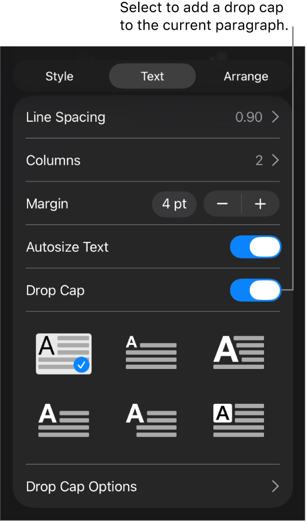Turn off the Drop Cap switch
Viewport: 307px width, 522px height.
255,290
